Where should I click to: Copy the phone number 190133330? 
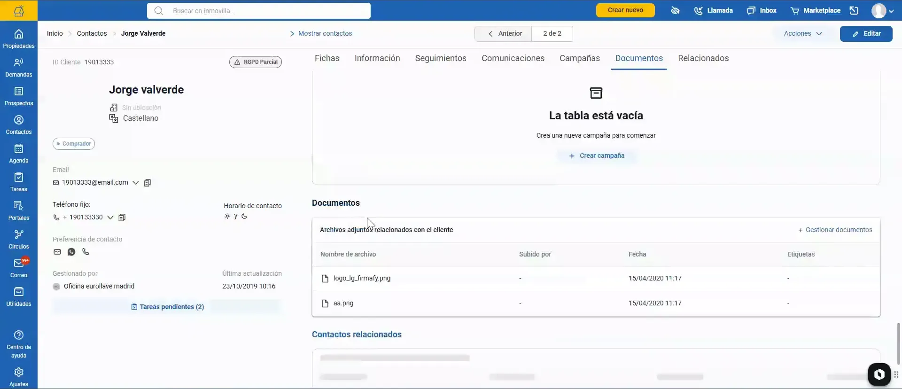(122, 218)
